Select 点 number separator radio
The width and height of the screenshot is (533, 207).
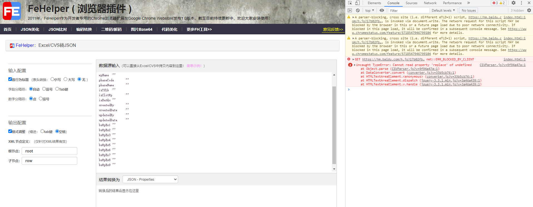click(x=31, y=99)
